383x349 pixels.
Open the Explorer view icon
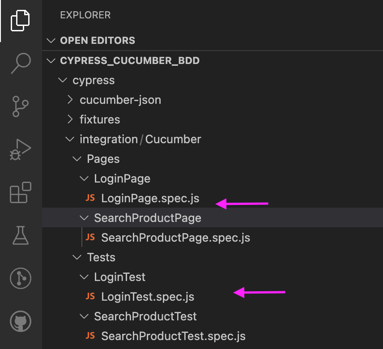click(21, 21)
